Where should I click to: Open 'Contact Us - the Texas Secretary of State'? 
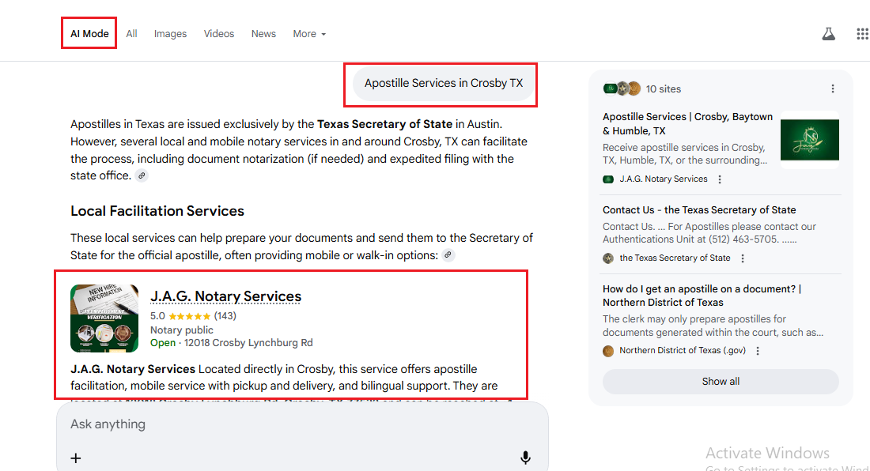[699, 210]
